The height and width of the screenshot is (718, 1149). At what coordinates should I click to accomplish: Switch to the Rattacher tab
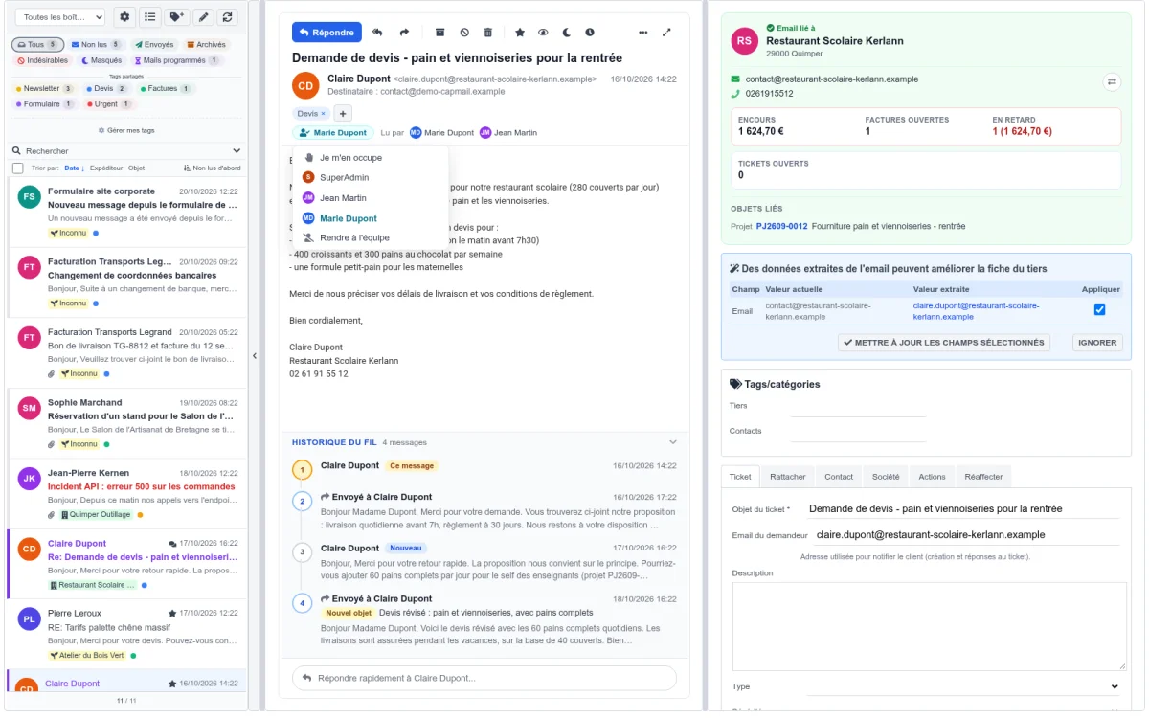[788, 477]
